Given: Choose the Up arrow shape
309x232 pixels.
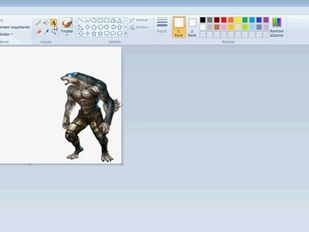Looking at the screenshot, I should click(x=120, y=27).
